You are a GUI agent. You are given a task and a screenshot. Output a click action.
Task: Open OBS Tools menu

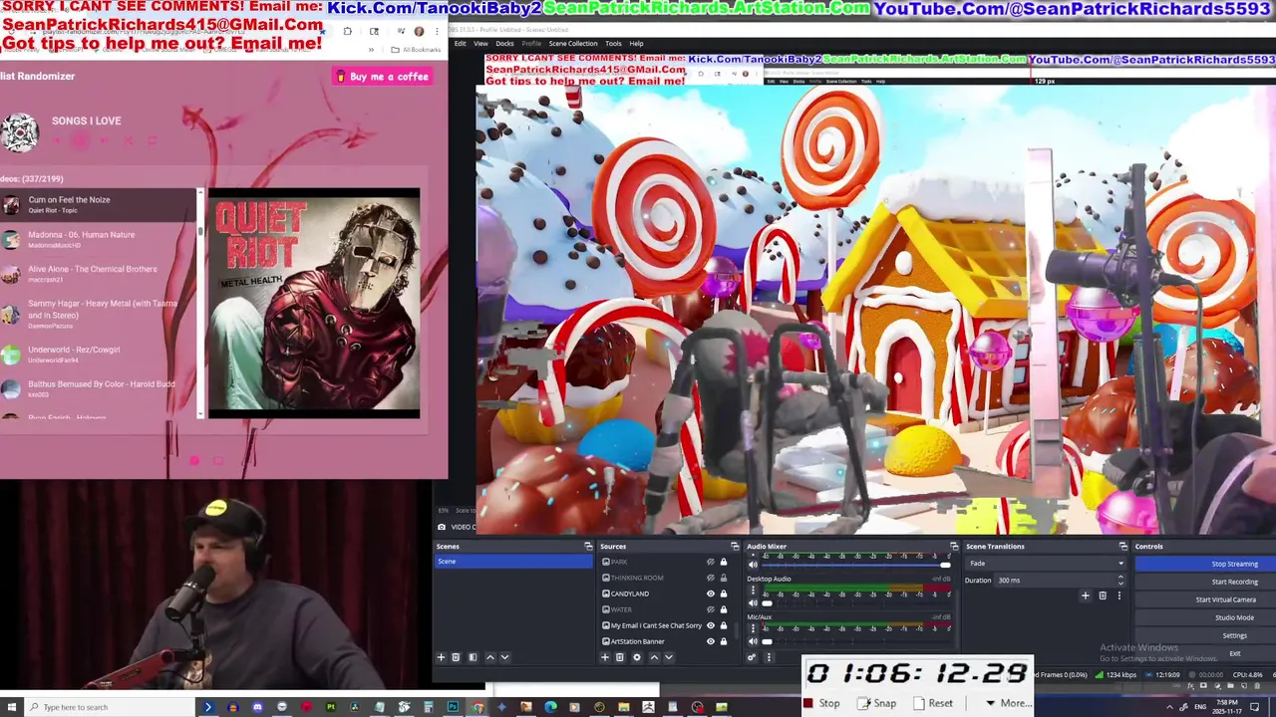pyautogui.click(x=613, y=44)
